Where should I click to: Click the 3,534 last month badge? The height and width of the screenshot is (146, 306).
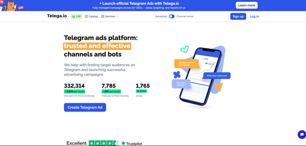tap(74, 92)
